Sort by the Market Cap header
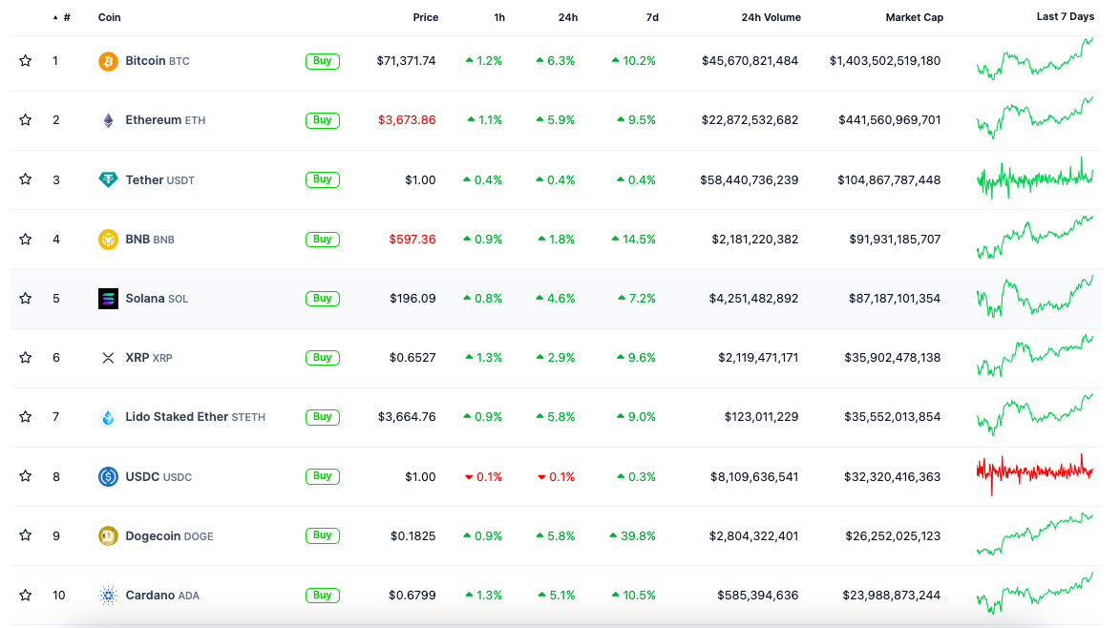Screen dimensions: 1120x628 click(915, 17)
